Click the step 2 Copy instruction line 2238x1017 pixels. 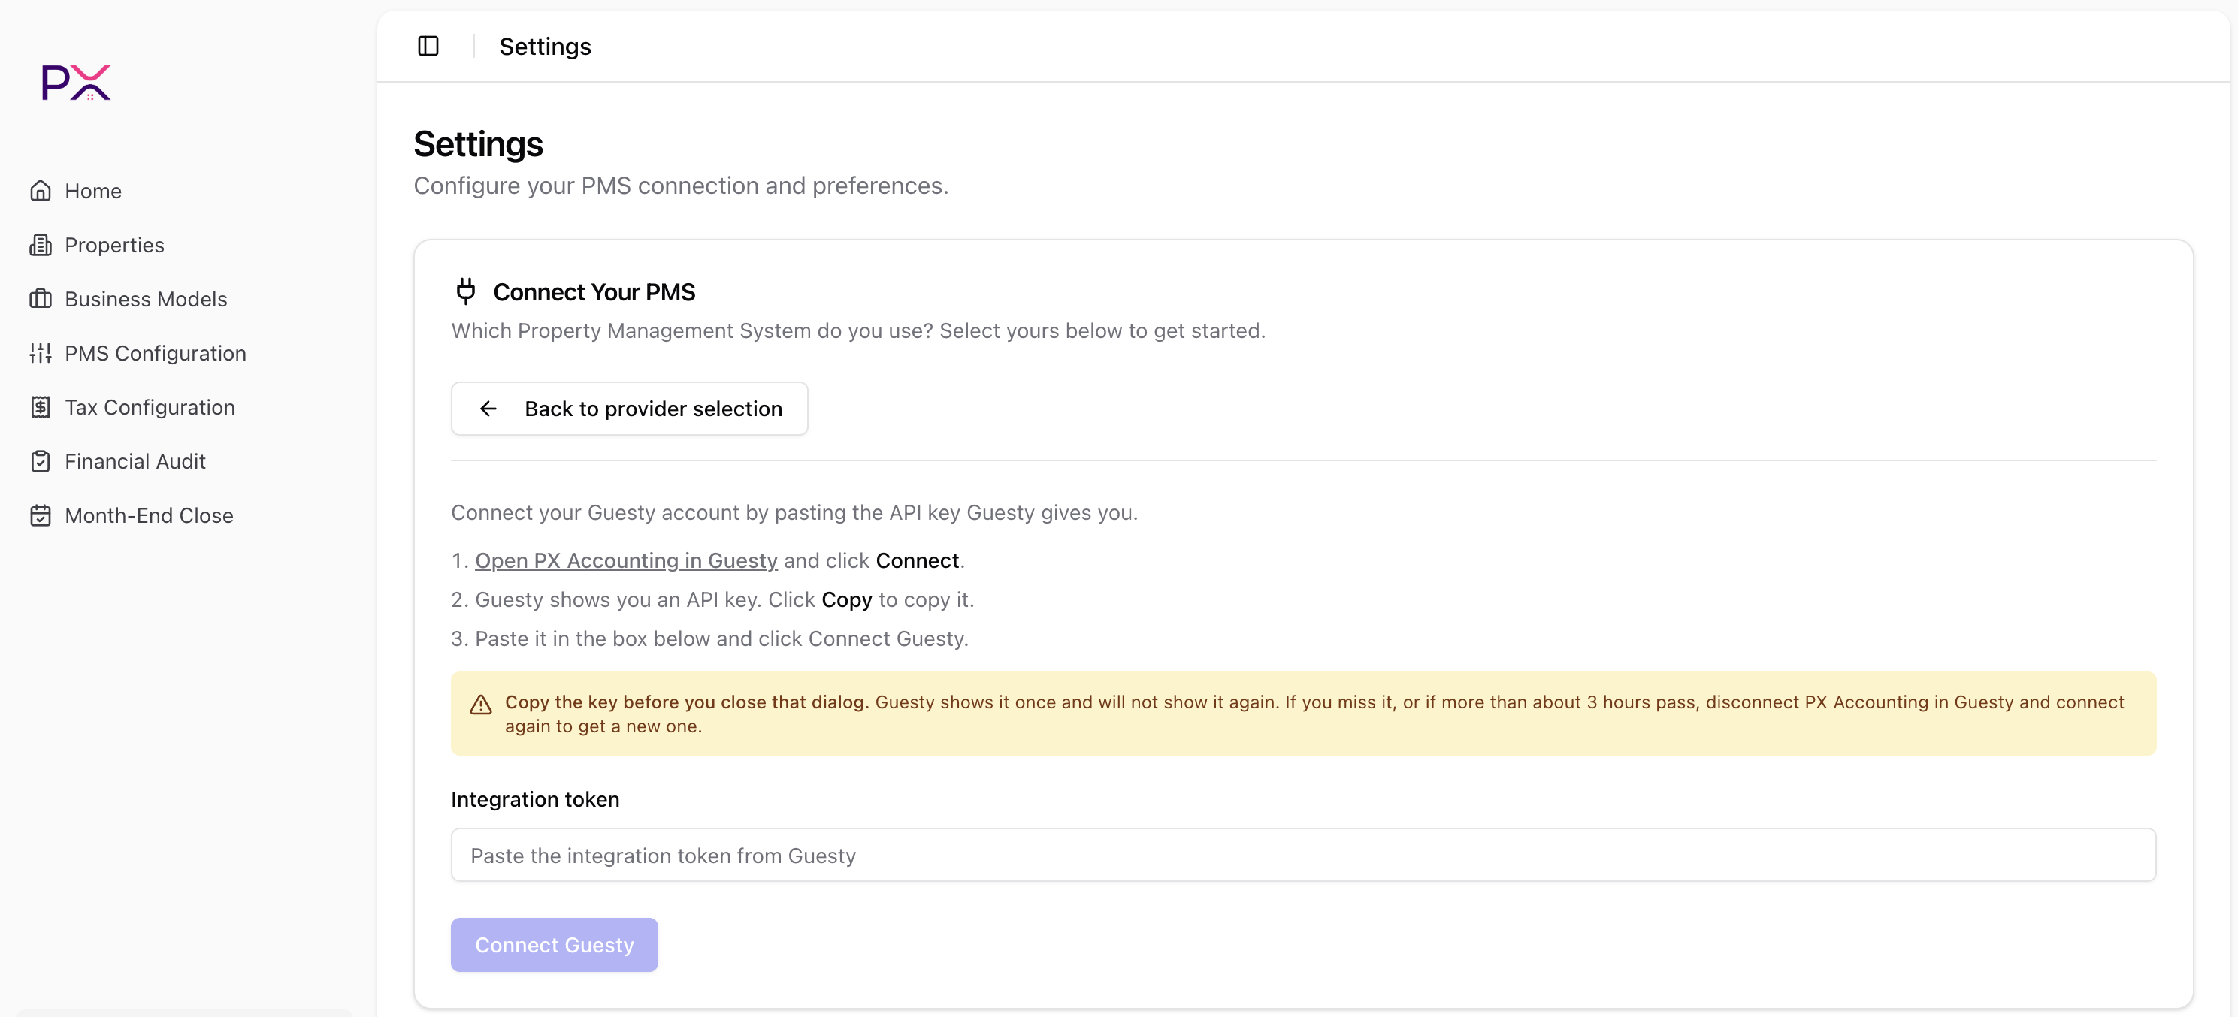click(x=712, y=599)
